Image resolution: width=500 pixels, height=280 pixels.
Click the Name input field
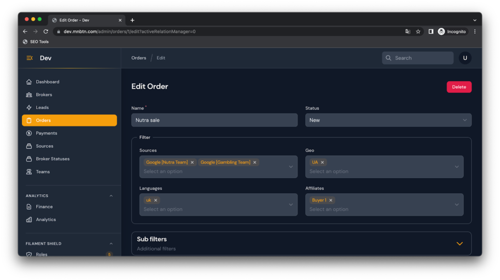214,120
